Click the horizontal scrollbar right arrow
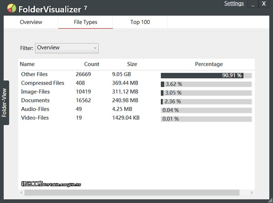 [x=252, y=193]
